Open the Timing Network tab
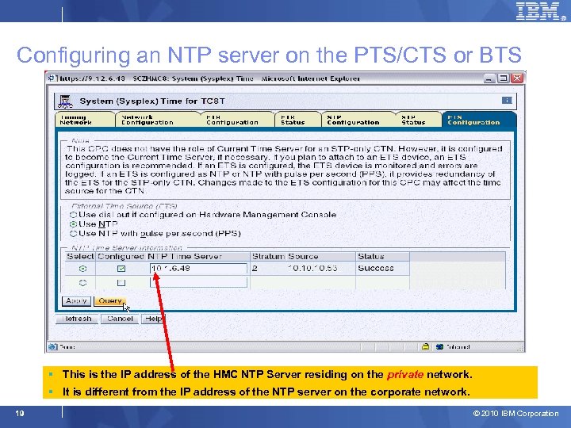Image resolution: width=571 pixels, height=428 pixels. click(85, 120)
